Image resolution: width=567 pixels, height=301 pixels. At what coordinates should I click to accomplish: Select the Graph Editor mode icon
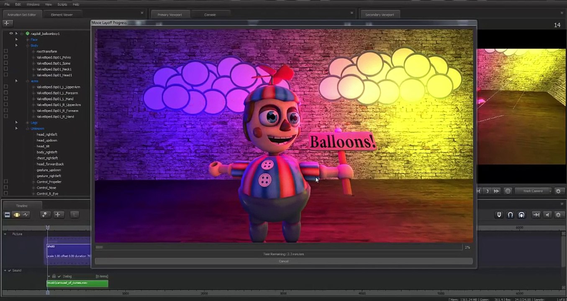pyautogui.click(x=26, y=214)
